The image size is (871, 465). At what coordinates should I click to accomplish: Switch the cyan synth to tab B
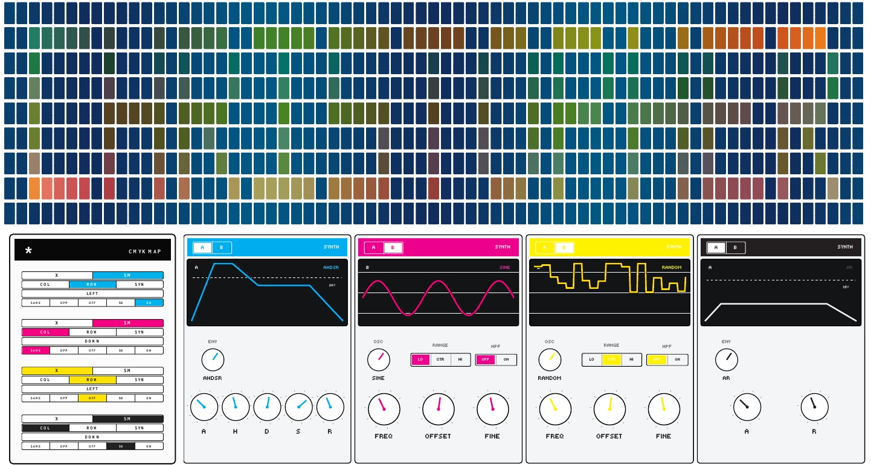coord(221,247)
